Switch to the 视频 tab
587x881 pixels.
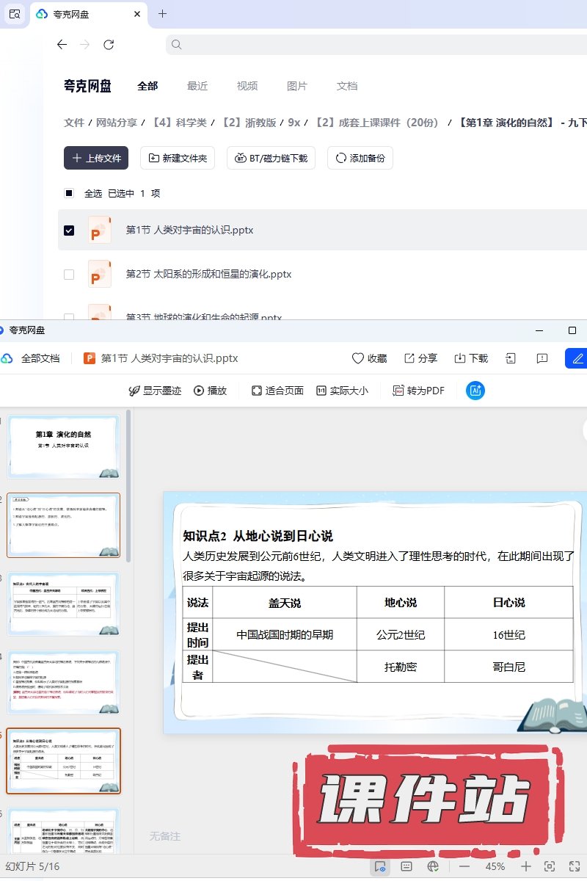[x=247, y=86]
